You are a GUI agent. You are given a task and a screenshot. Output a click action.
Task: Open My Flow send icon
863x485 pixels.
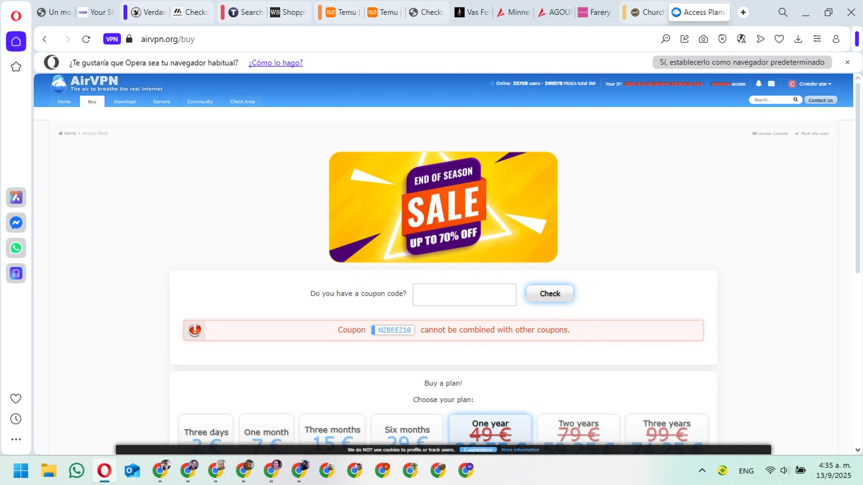761,39
